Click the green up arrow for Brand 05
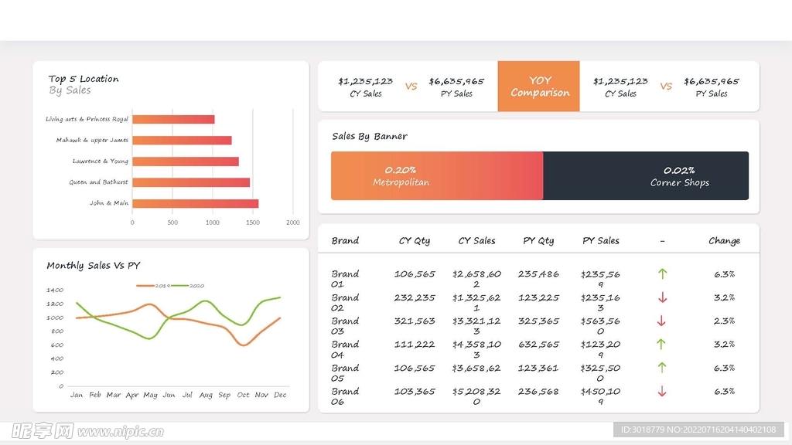The height and width of the screenshot is (445, 792). point(662,368)
